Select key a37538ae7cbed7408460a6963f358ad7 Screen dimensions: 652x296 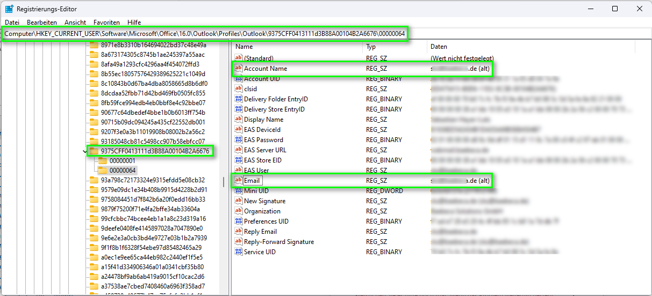point(153,286)
